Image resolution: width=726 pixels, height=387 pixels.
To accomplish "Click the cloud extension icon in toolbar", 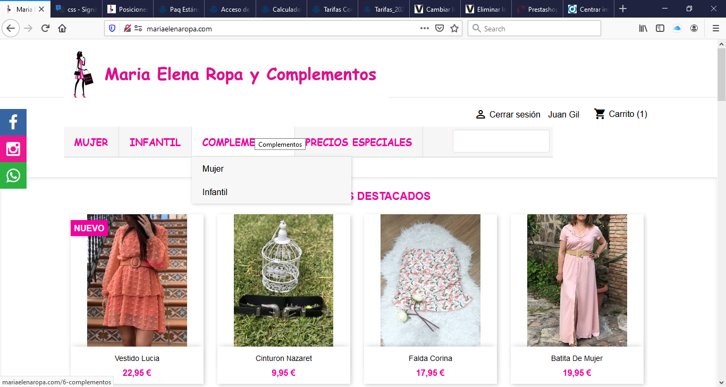I will pos(677,29).
